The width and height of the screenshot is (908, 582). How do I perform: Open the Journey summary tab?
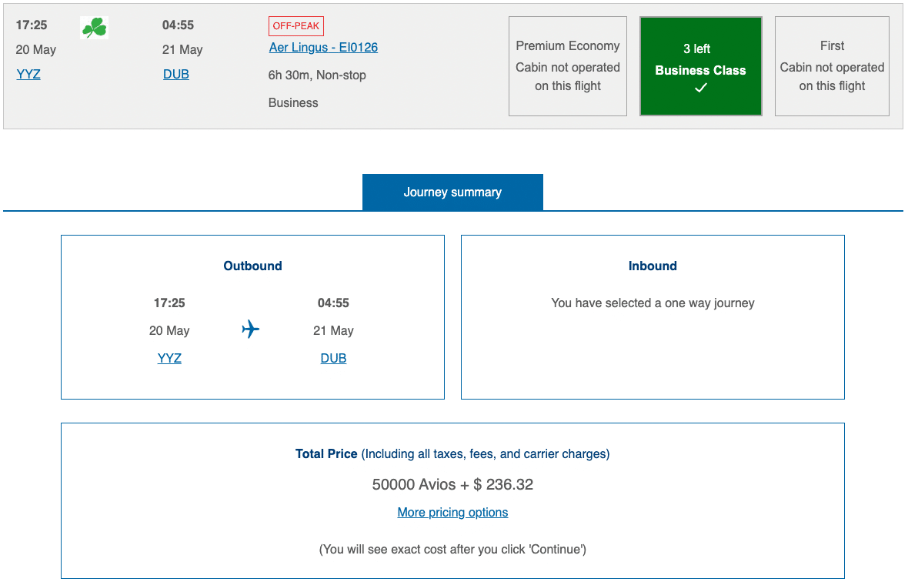pyautogui.click(x=452, y=192)
